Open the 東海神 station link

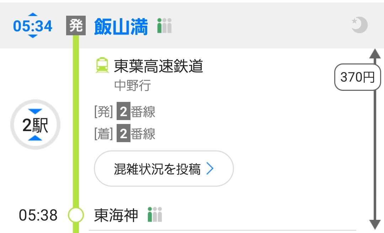point(116,215)
